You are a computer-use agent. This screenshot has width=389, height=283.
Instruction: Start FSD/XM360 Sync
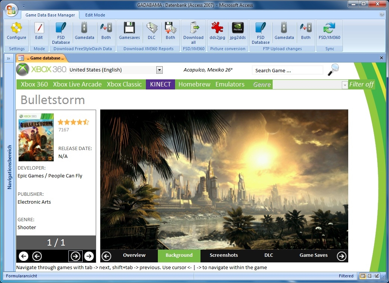click(330, 31)
